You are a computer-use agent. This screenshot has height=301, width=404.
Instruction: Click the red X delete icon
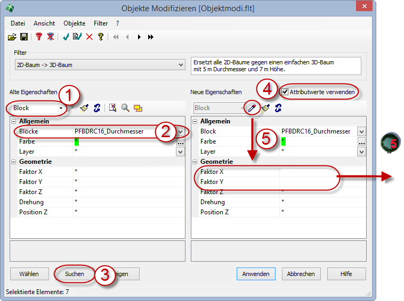pyautogui.click(x=89, y=37)
